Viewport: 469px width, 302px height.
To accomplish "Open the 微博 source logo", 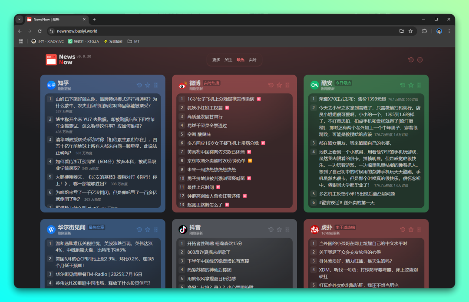I will (x=183, y=85).
